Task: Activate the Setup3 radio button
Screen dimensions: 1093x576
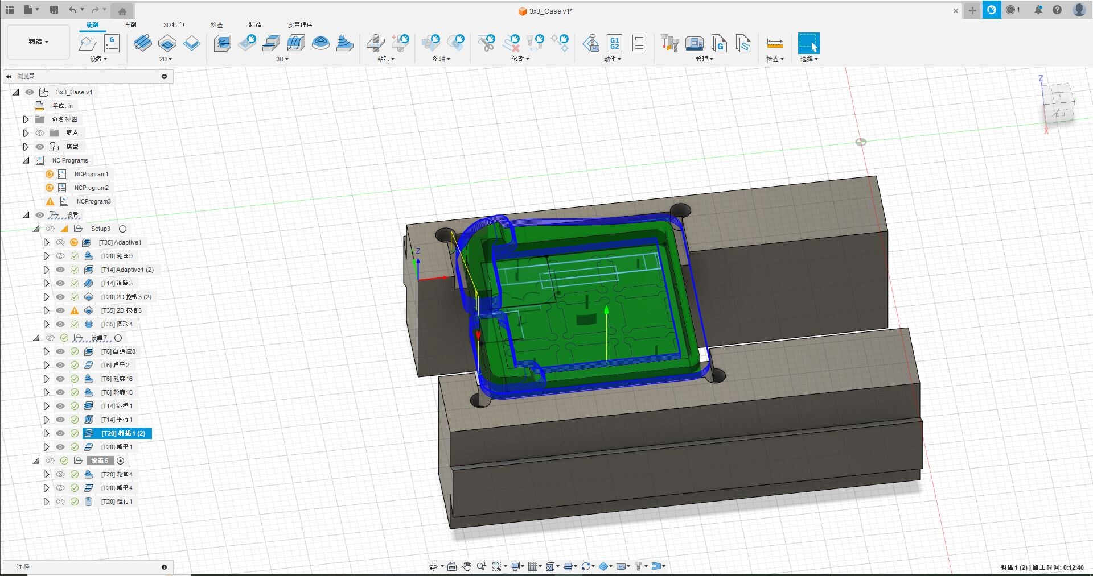Action: pyautogui.click(x=122, y=229)
